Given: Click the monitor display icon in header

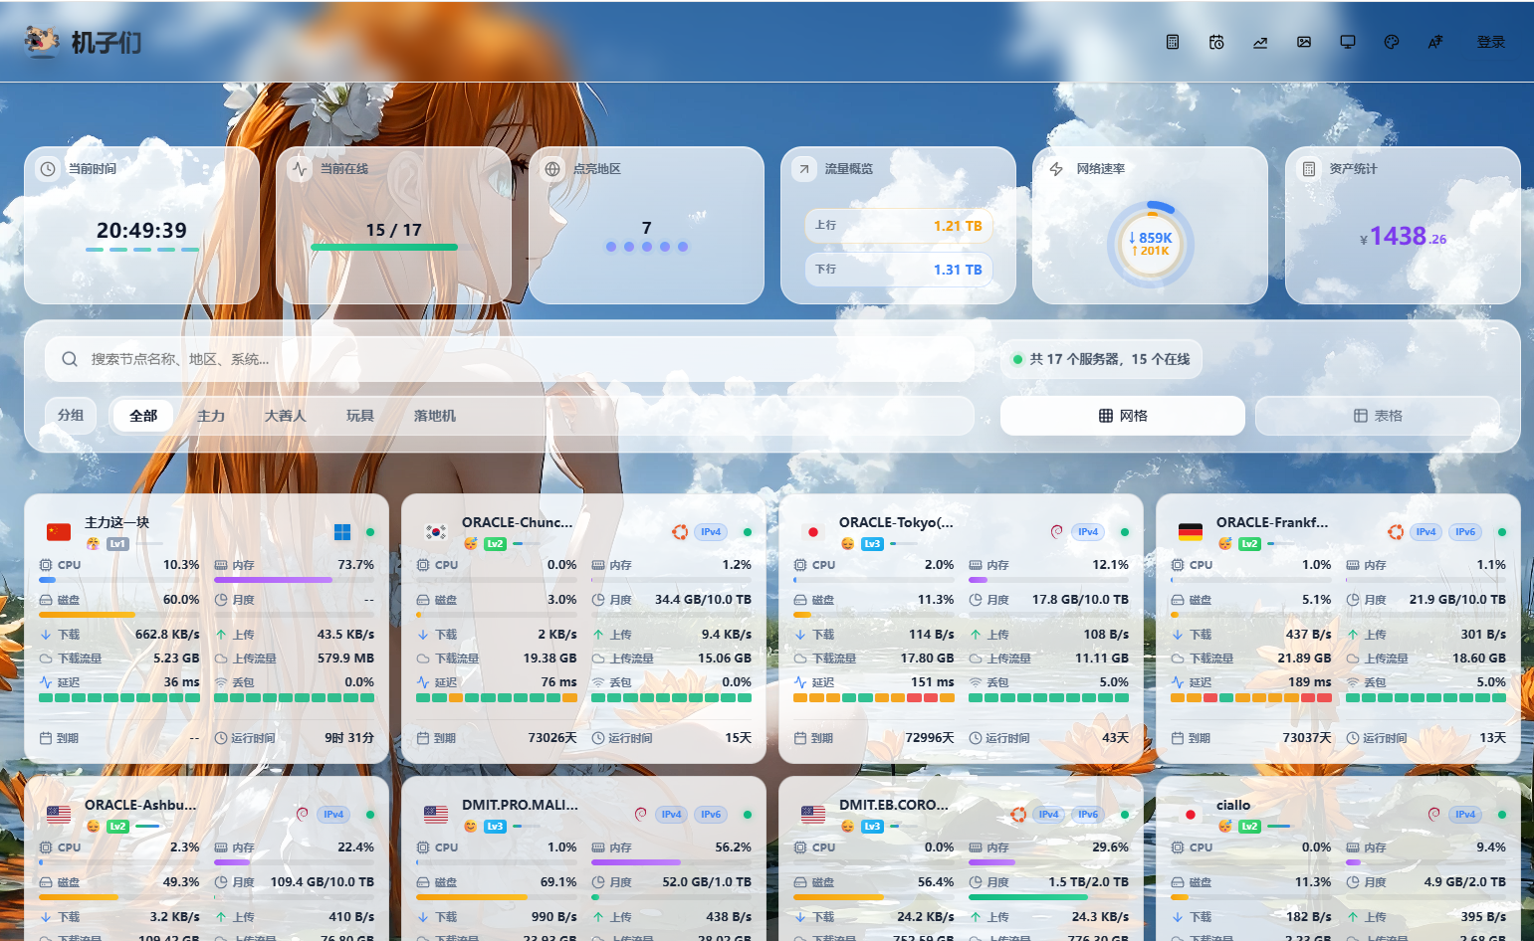Looking at the screenshot, I should point(1348,42).
